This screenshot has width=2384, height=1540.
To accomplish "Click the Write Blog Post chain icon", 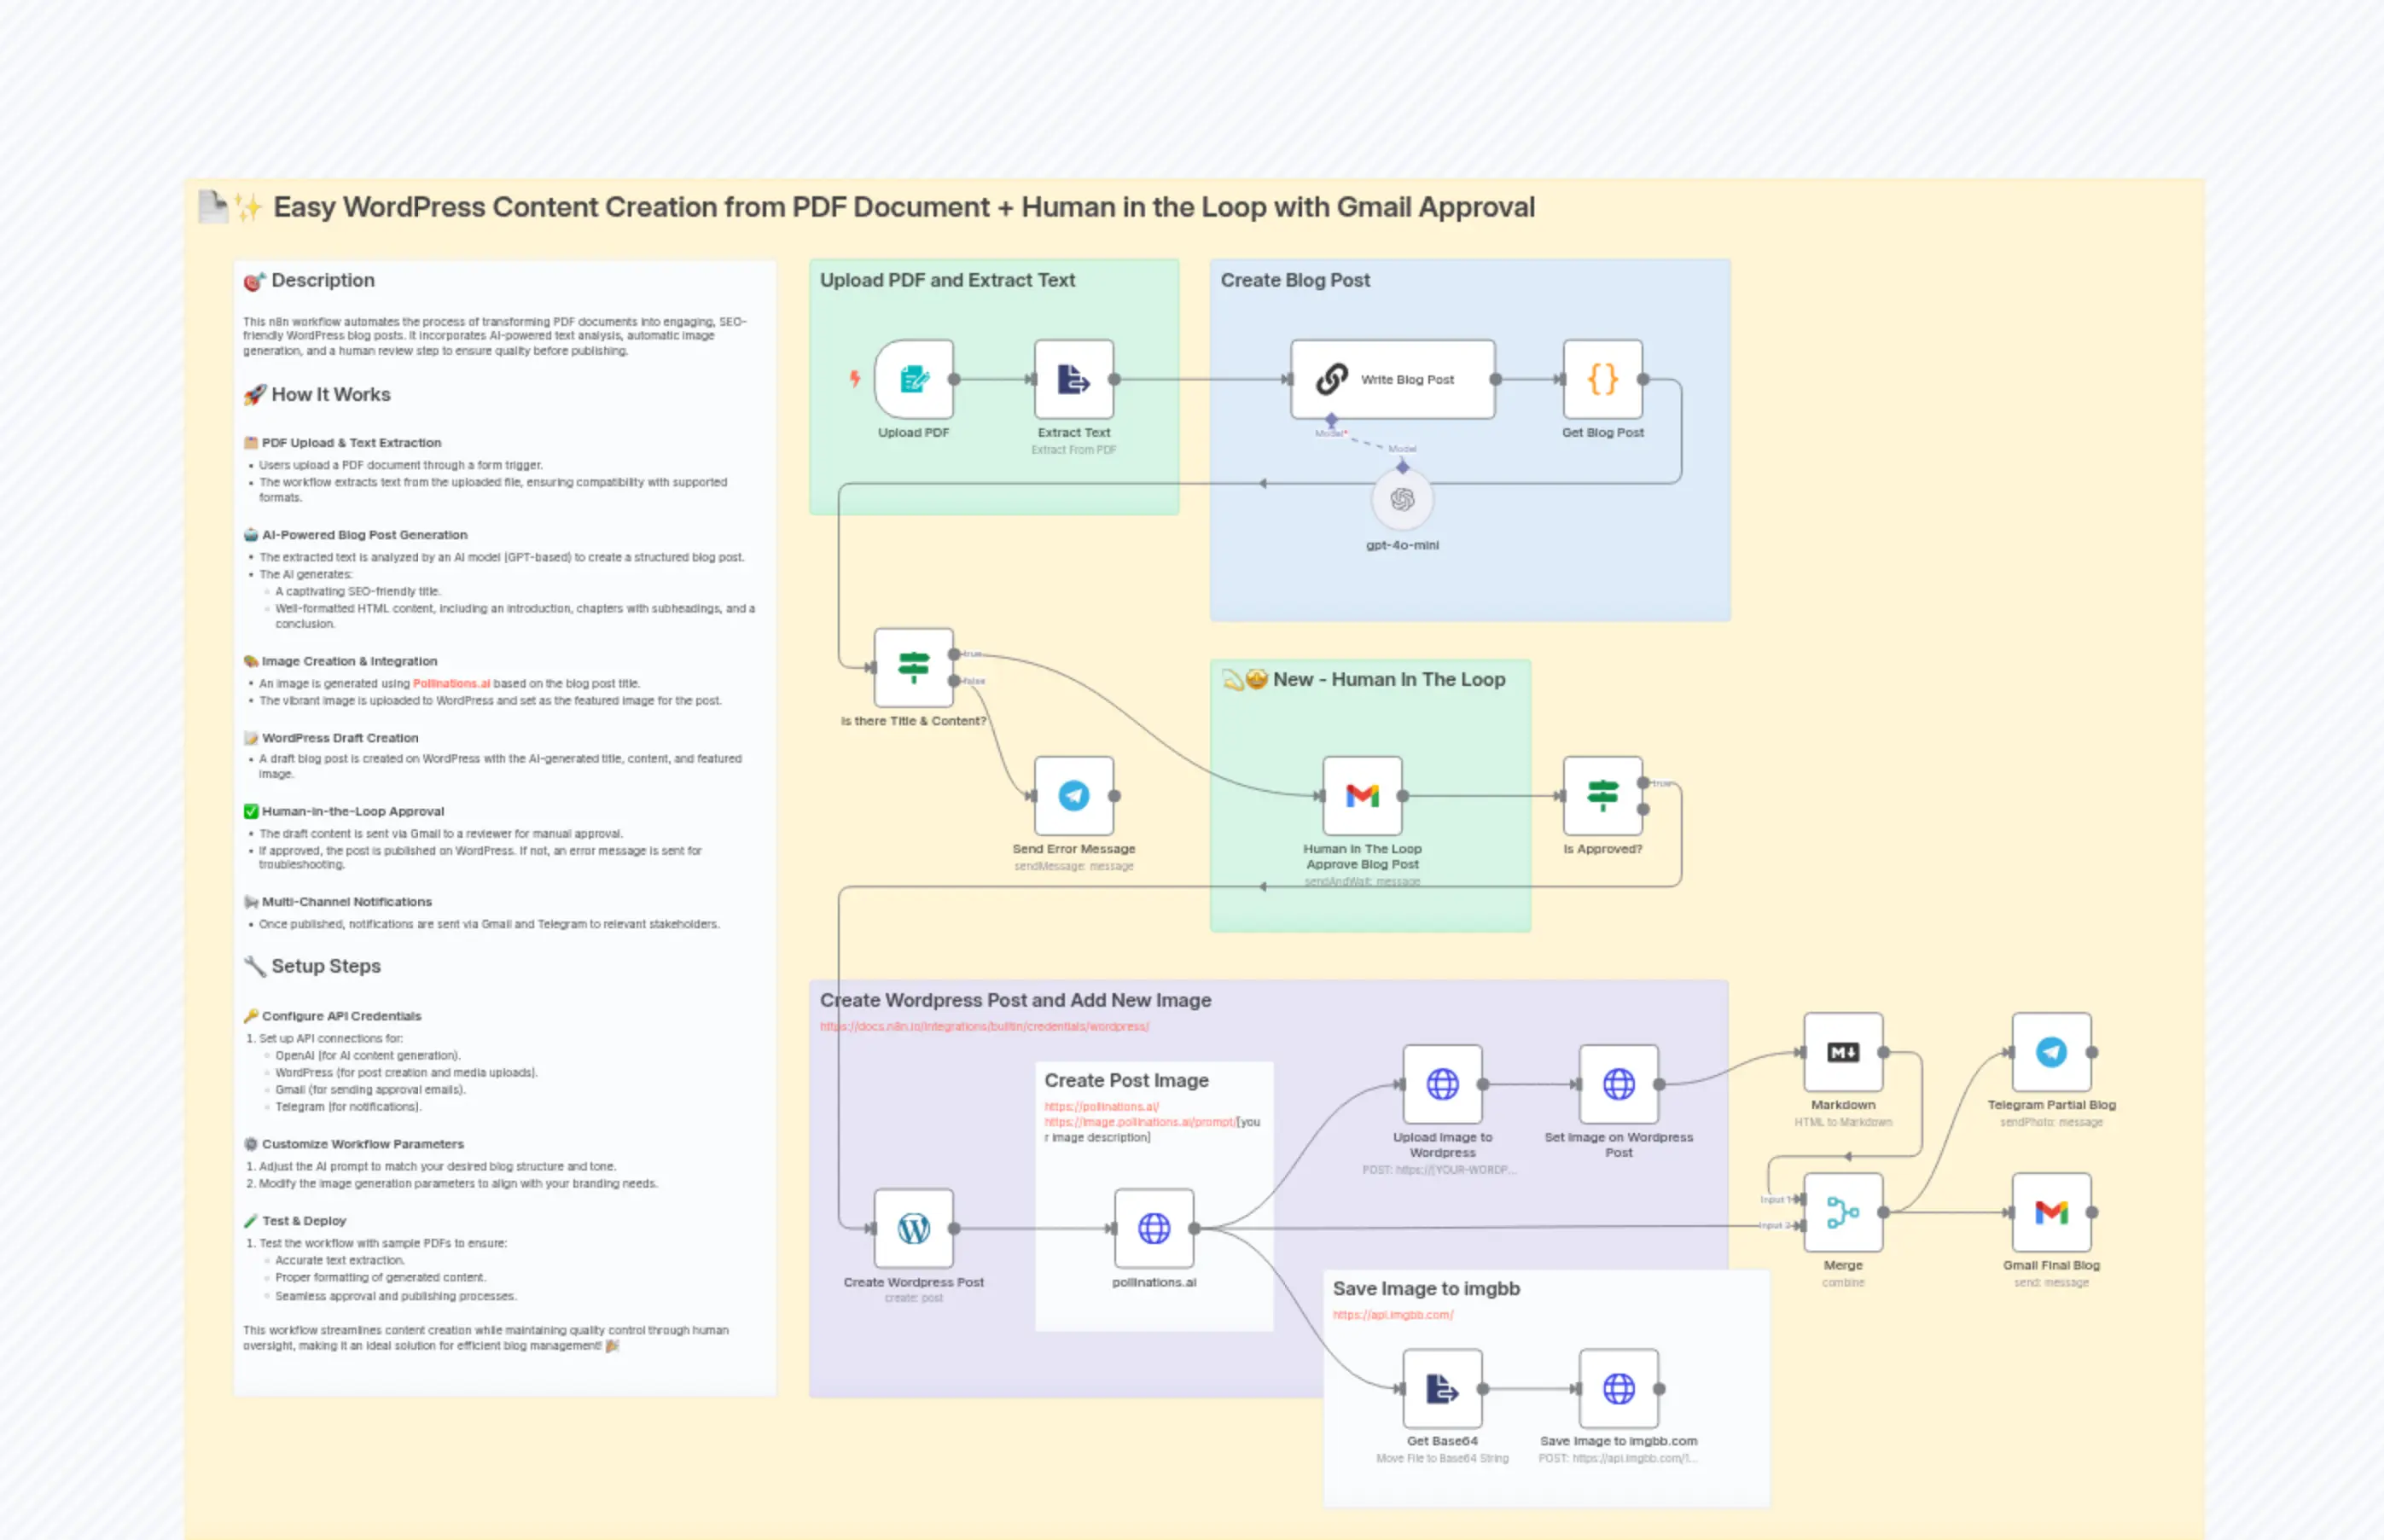I will tap(1333, 380).
